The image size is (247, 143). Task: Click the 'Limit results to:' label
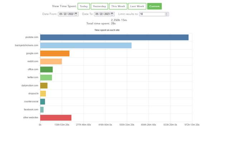tap(128, 14)
